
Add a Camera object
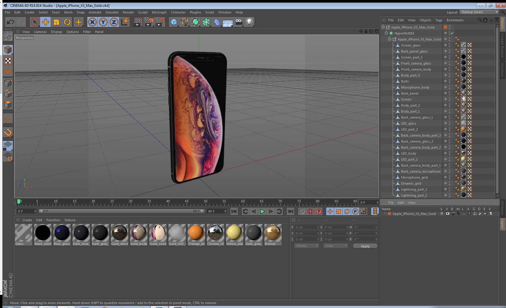(x=239, y=22)
